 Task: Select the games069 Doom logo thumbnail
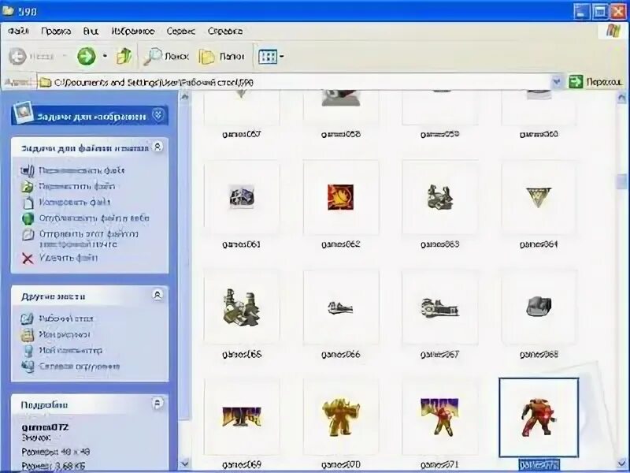point(242,417)
